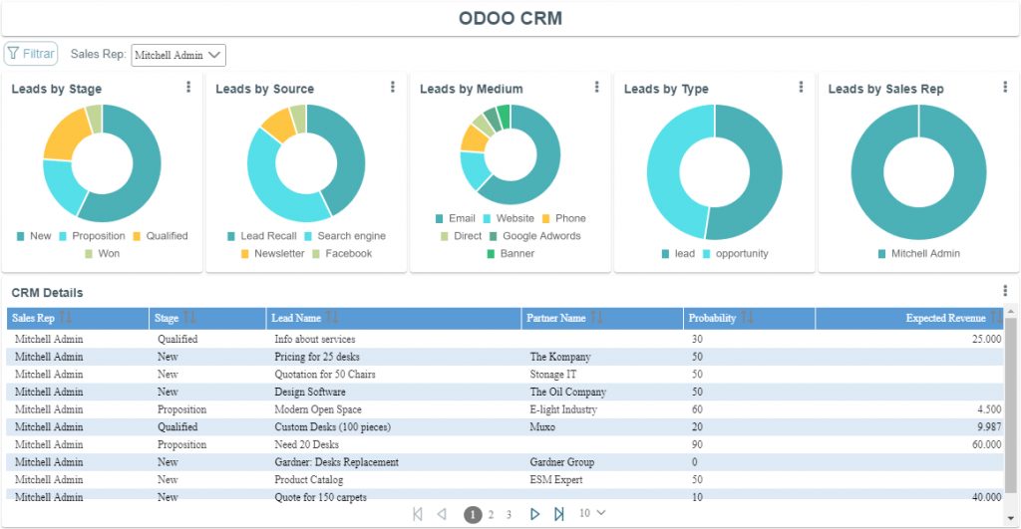This screenshot has width=1021, height=529.
Task: Select page 2 in pagination
Action: pos(491,515)
